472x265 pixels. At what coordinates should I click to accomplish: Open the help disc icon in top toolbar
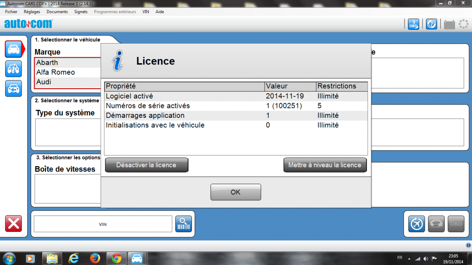[x=431, y=24]
